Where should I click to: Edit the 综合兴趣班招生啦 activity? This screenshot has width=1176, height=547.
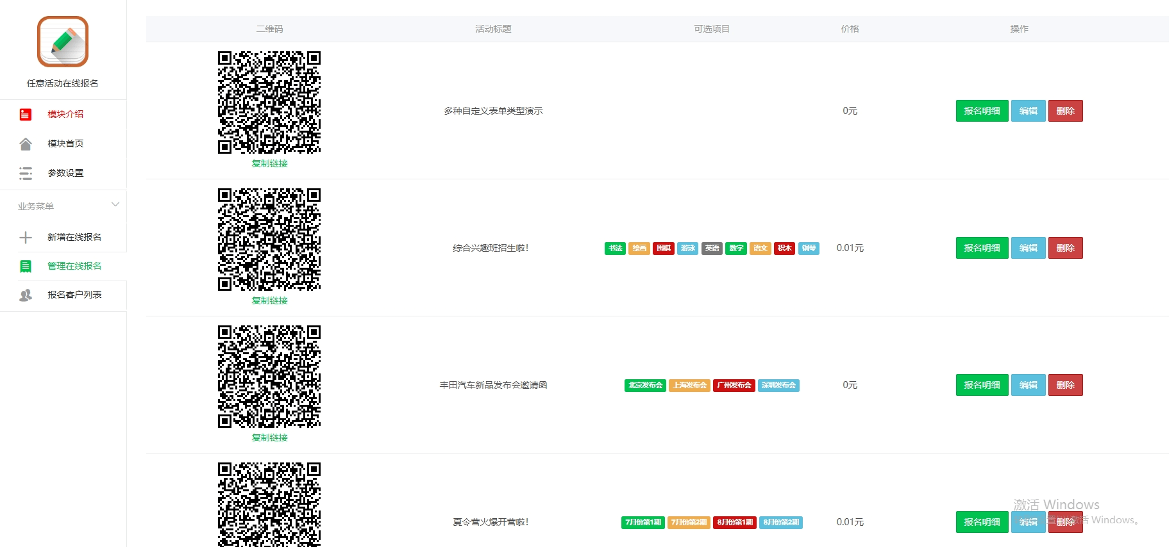coord(1028,248)
